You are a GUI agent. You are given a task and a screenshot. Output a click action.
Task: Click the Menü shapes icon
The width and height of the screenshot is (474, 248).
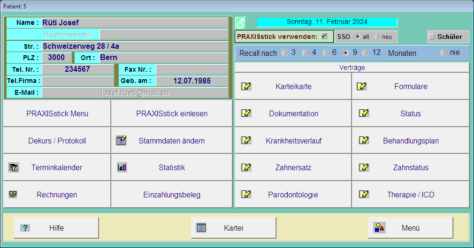point(379,228)
